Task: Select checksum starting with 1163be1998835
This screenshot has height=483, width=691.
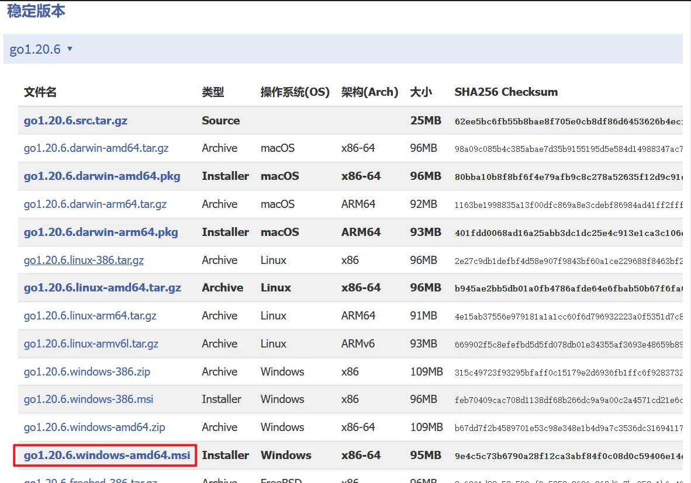Action: [568, 205]
